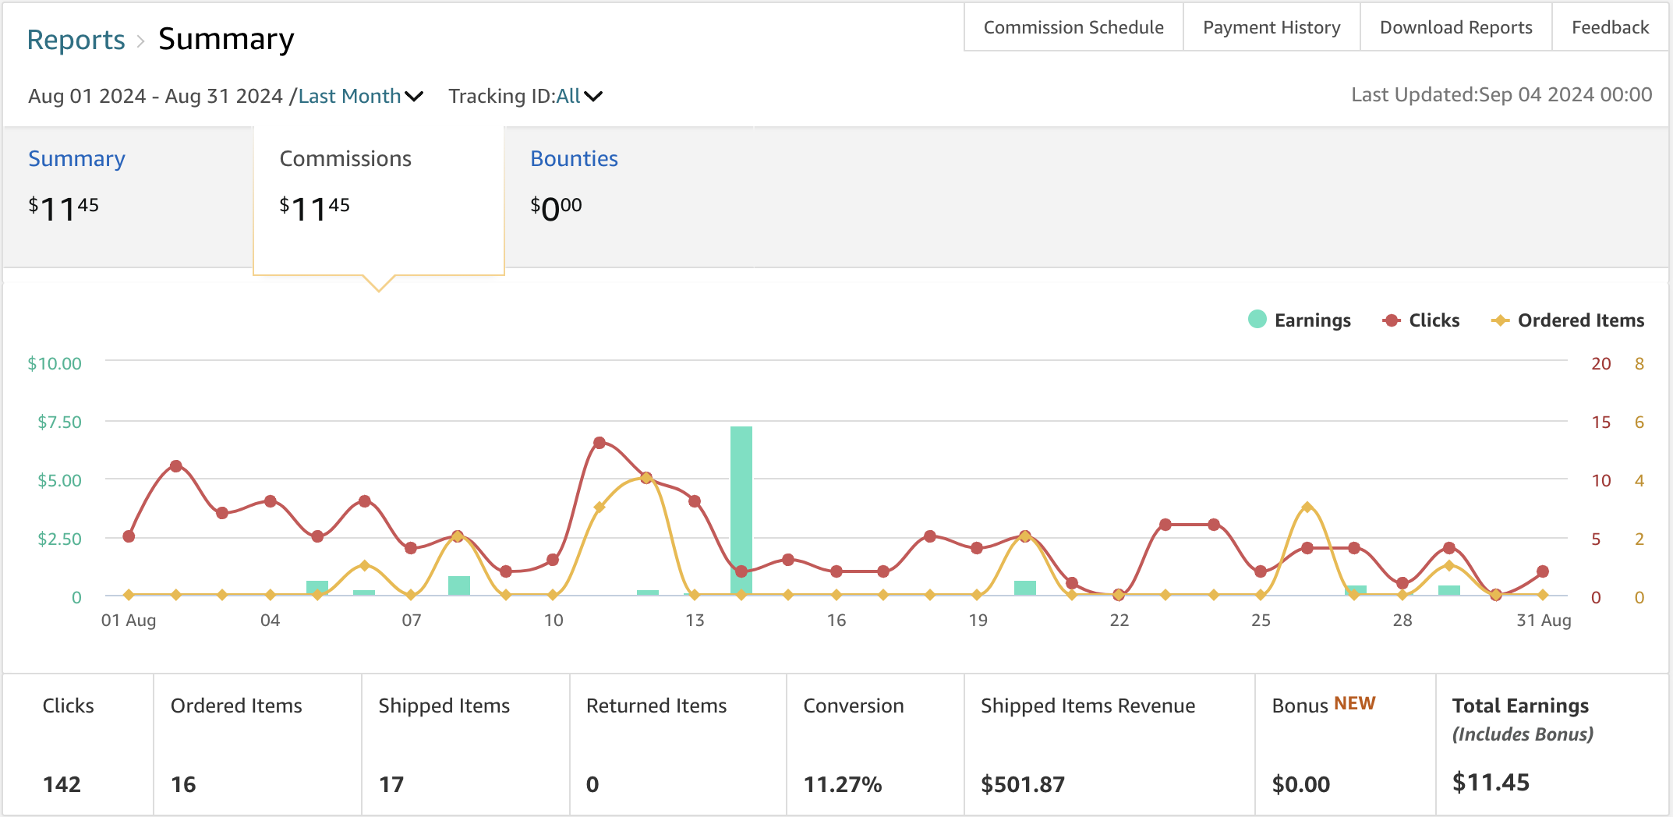Click the Last Updated timestamp text
Screen dimensions: 1673x817
click(x=1501, y=95)
